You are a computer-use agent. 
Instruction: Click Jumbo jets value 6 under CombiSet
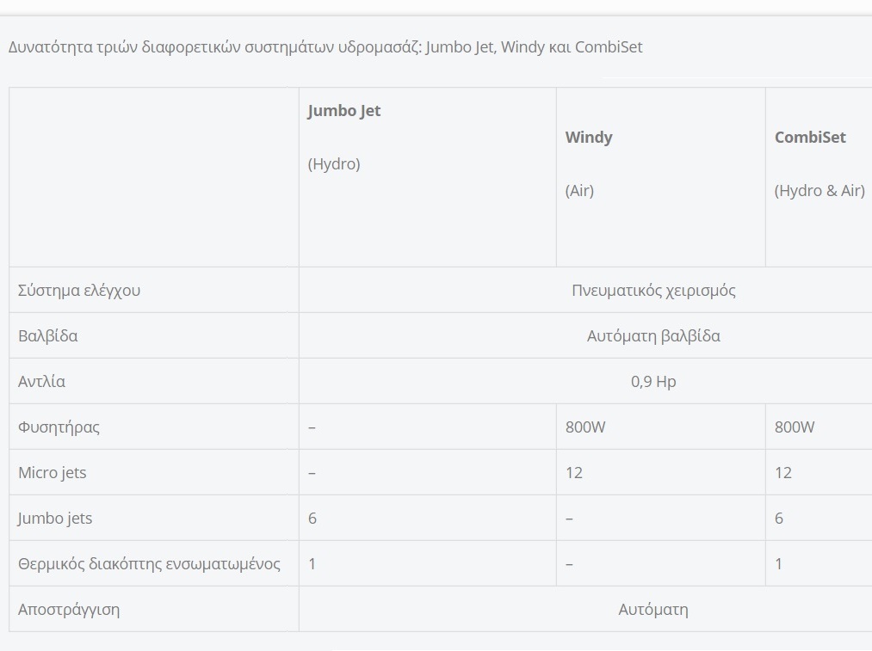point(779,518)
